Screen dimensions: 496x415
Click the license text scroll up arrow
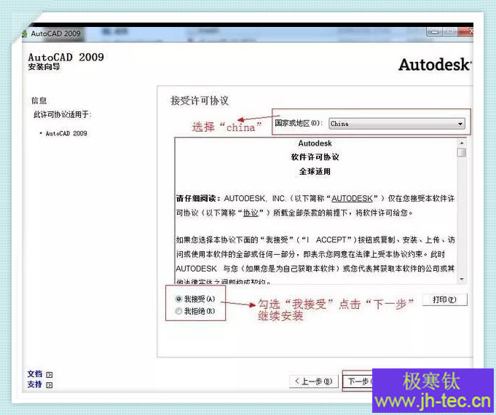tap(462, 143)
